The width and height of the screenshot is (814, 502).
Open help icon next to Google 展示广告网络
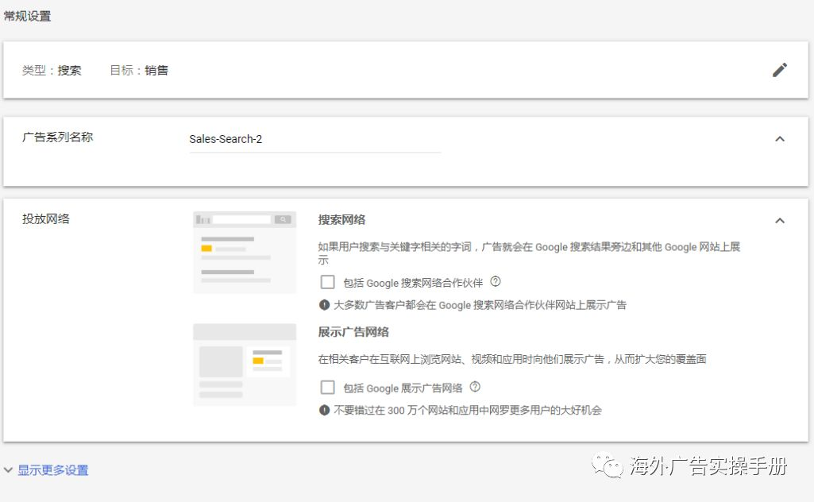(474, 387)
